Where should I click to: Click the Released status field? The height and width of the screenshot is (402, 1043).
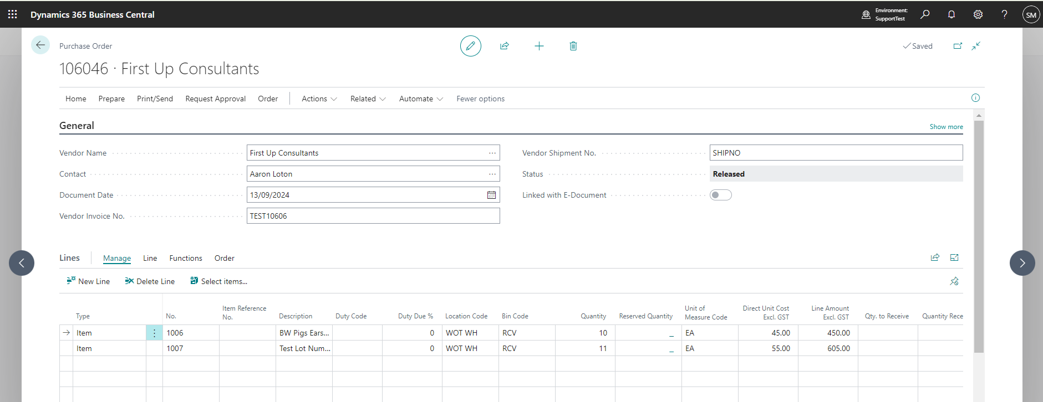(x=836, y=174)
